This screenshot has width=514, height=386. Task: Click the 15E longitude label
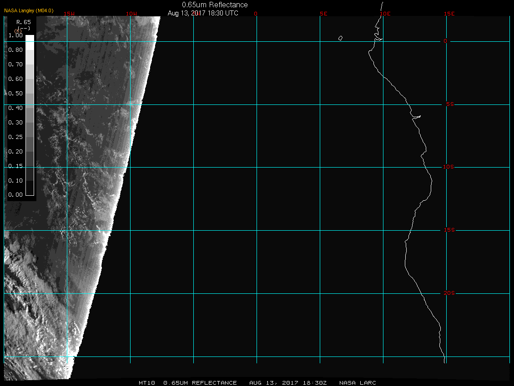[x=449, y=14]
